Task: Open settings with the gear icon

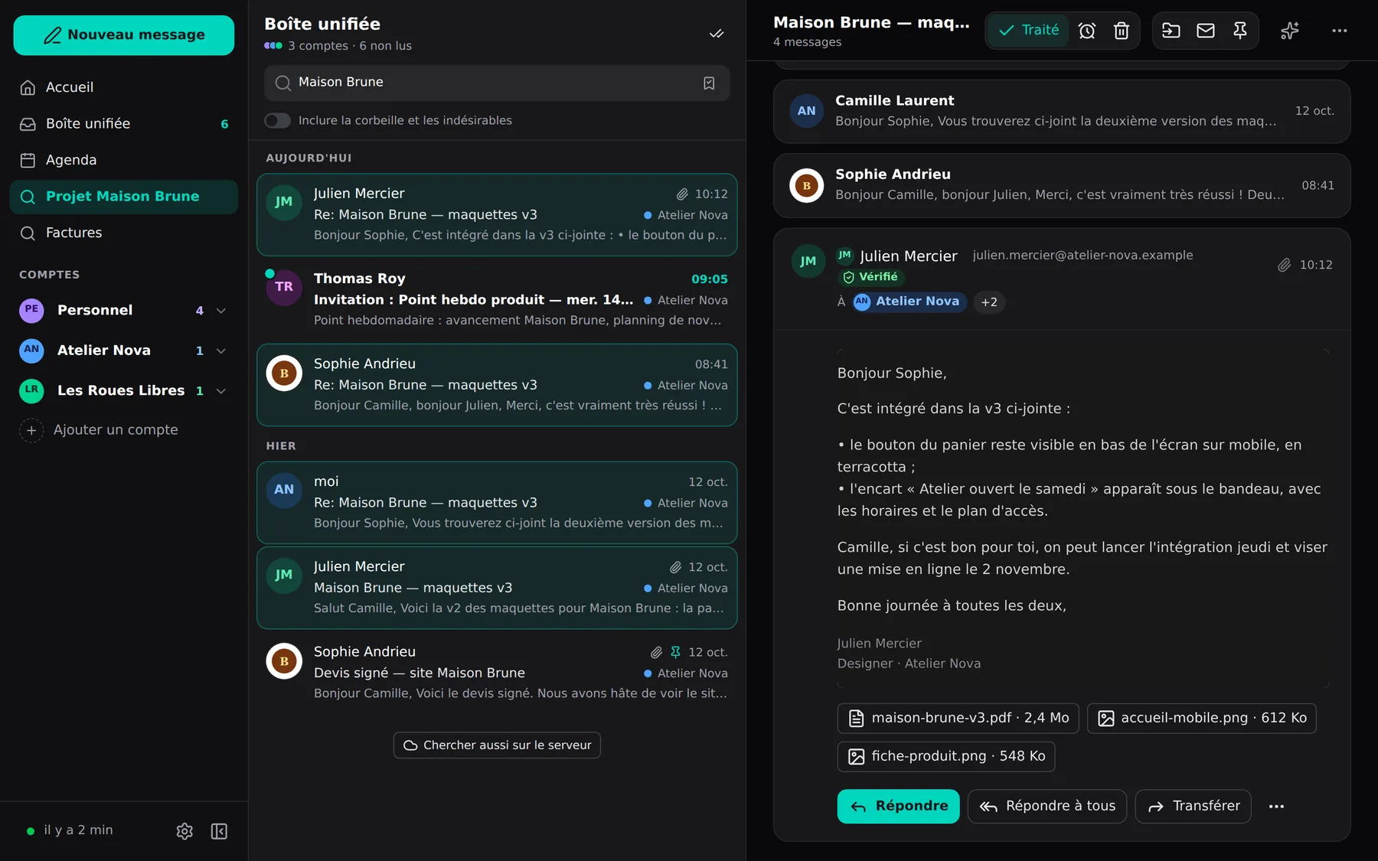Action: click(x=184, y=831)
